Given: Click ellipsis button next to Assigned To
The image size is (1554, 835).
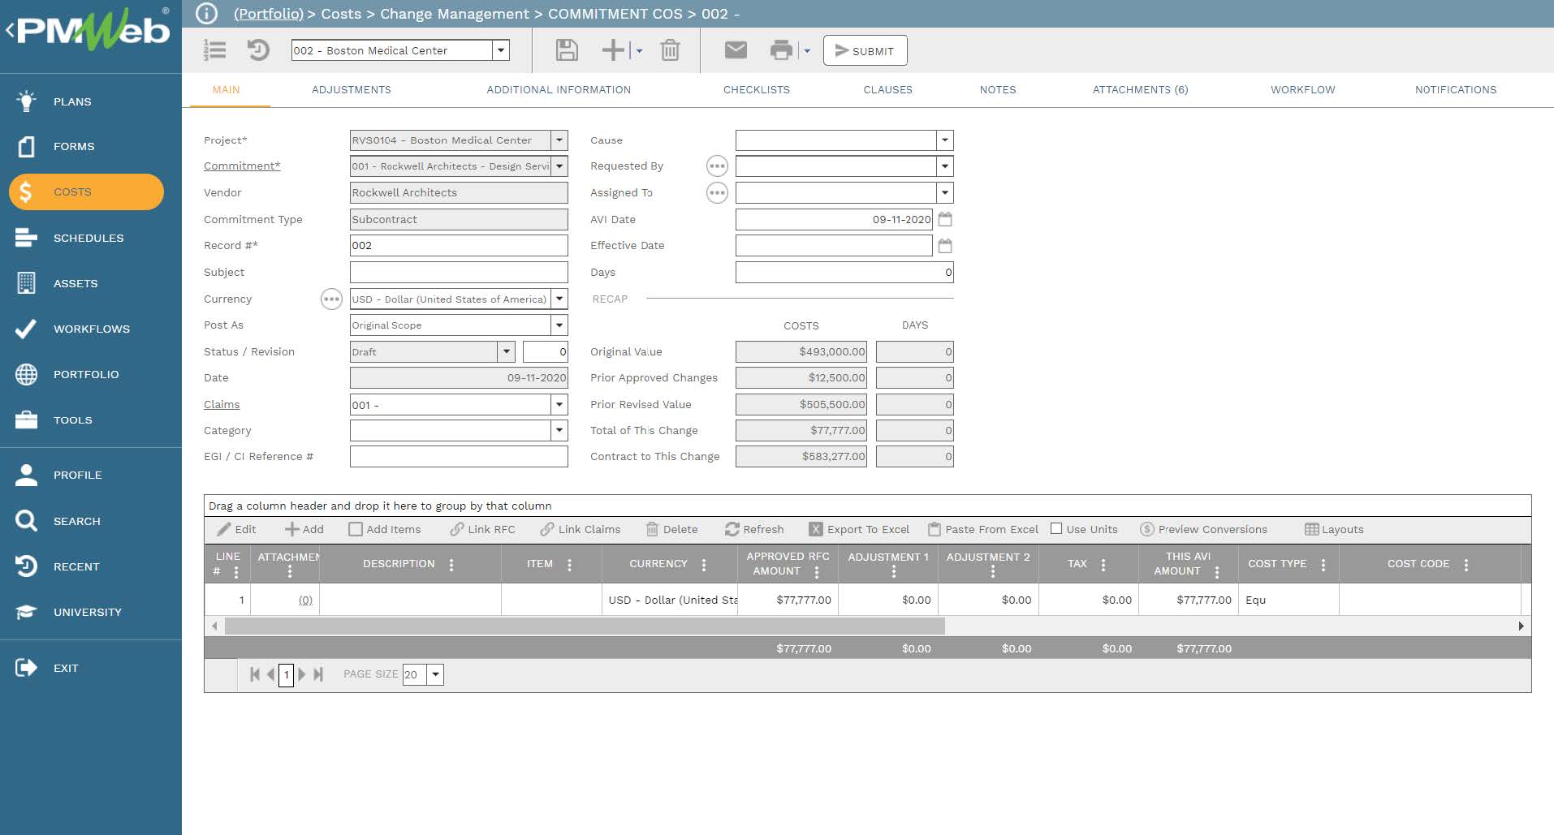Looking at the screenshot, I should 717,193.
